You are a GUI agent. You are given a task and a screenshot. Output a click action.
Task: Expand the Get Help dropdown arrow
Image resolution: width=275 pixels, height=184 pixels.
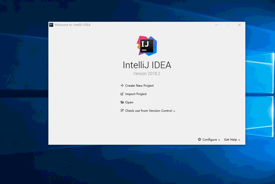(239, 140)
